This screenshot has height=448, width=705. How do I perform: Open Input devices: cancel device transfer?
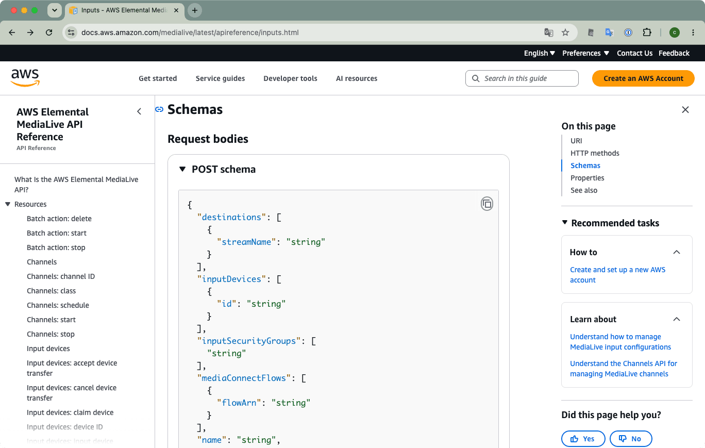(x=72, y=393)
